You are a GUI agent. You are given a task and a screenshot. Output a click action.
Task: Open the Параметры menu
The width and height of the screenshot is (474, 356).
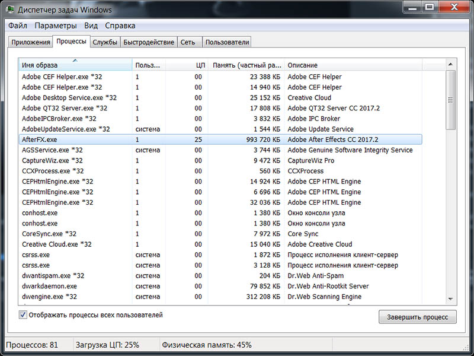point(56,26)
